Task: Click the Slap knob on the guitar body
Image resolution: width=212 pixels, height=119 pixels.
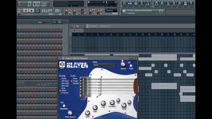Action: (95, 107)
